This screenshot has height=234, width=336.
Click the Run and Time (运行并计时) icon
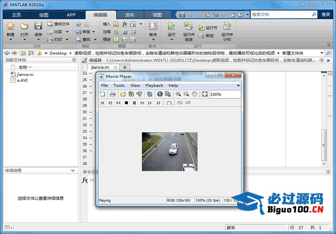[x=227, y=26]
